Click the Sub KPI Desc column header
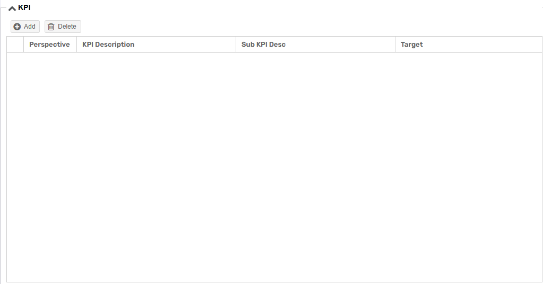 [315, 45]
